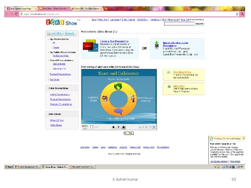Open Project Management taskbar item

(27, 167)
